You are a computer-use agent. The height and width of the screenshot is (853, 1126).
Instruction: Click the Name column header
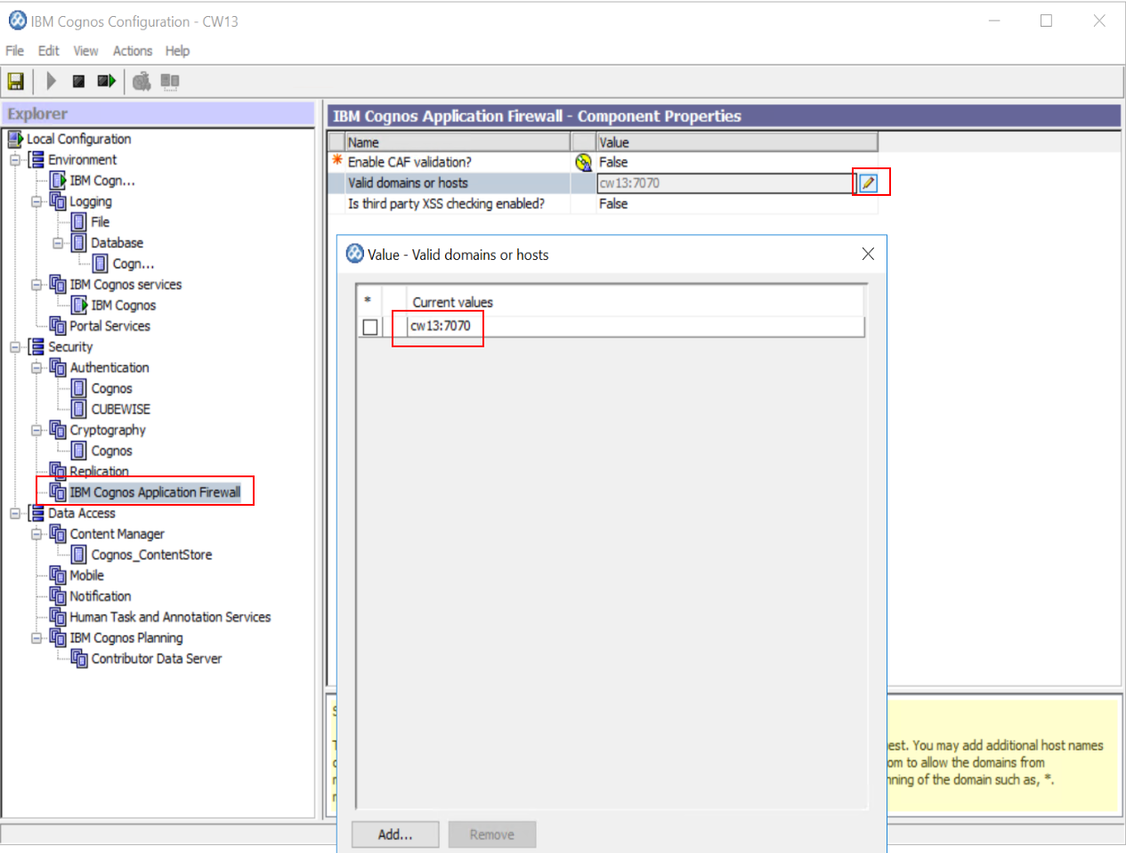pos(458,142)
